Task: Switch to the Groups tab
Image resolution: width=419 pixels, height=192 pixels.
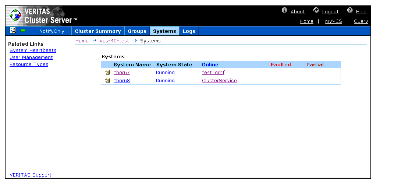Action: 137,31
